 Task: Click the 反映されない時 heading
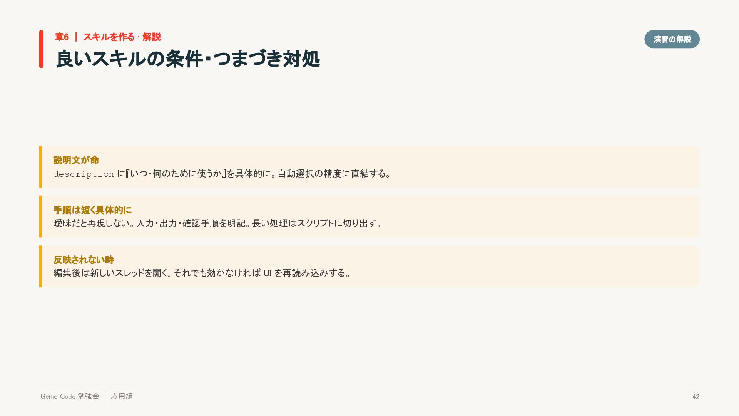(84, 260)
